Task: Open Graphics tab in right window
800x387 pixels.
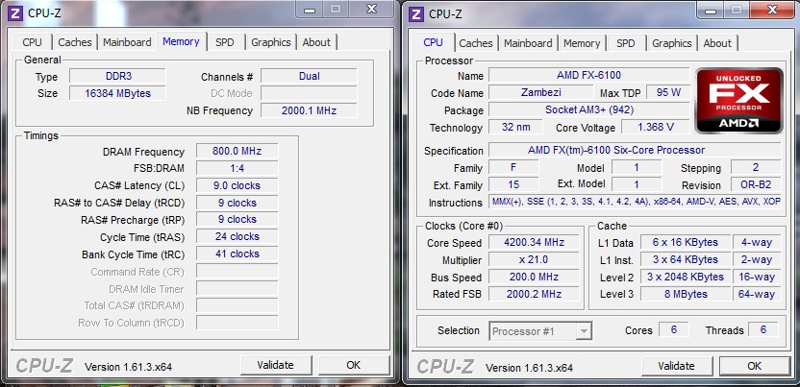Action: pos(672,43)
